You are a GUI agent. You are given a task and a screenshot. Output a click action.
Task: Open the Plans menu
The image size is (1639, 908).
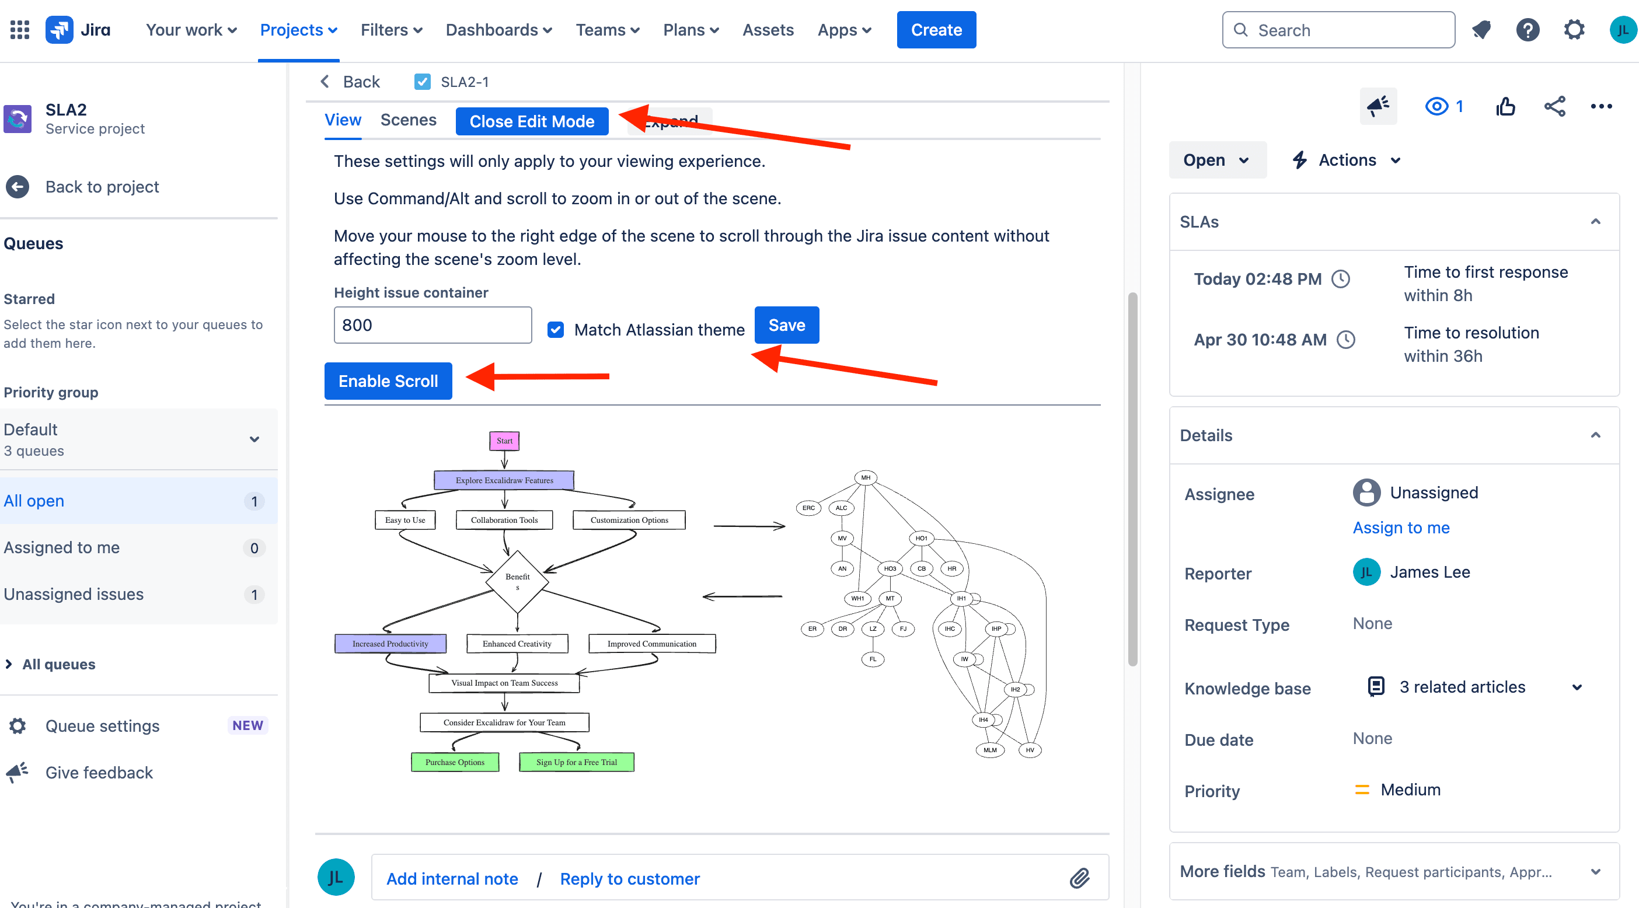(691, 29)
